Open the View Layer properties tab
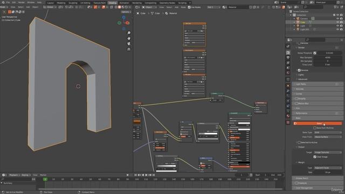The width and height of the screenshot is (345, 194). (x=288, y=63)
